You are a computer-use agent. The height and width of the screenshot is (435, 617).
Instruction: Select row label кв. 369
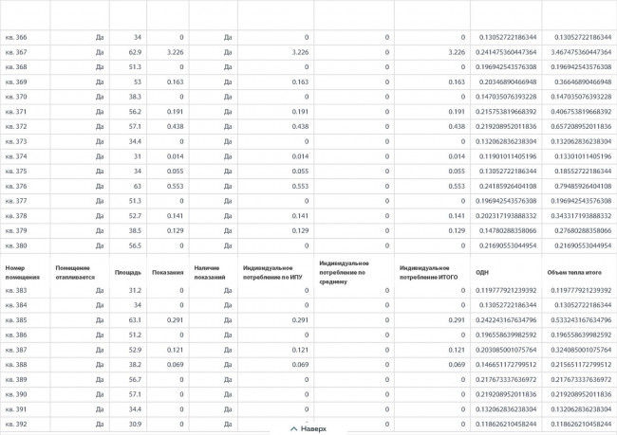16,82
